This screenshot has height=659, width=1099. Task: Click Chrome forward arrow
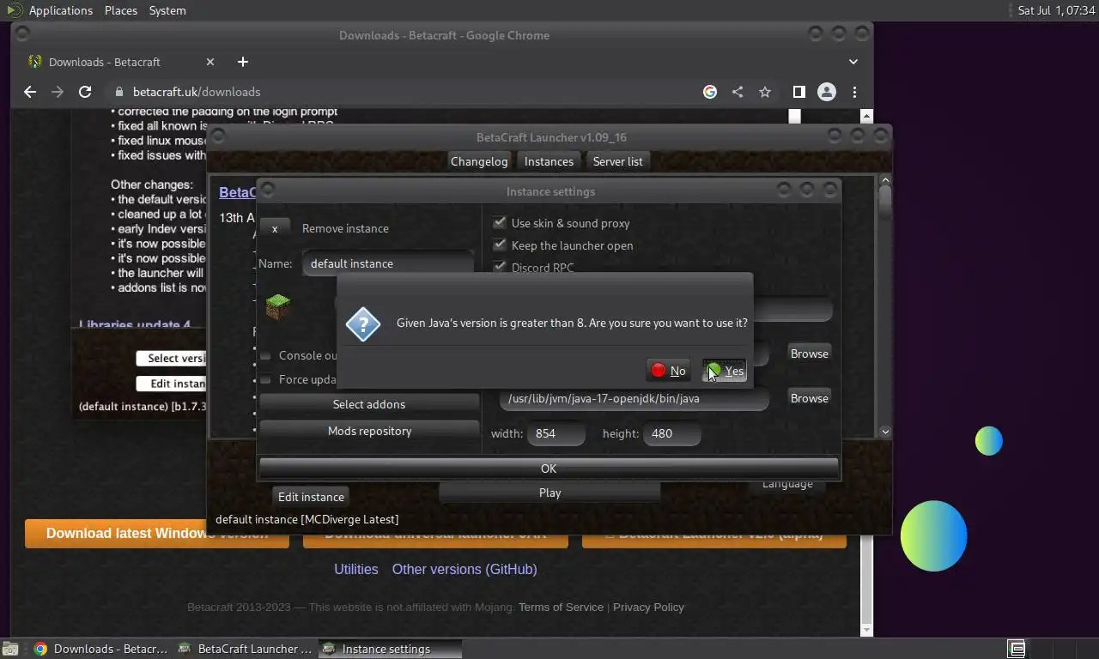click(58, 92)
